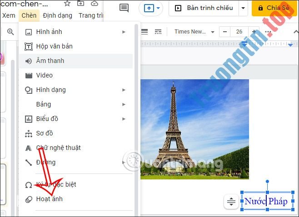Click the diagonal line icon

pos(29,163)
